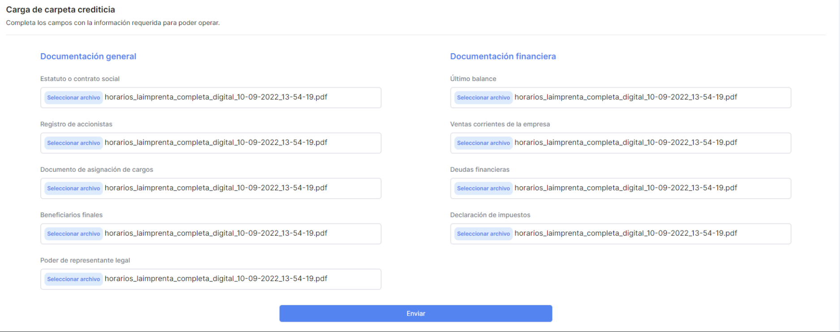Image resolution: width=840 pixels, height=332 pixels.
Task: Click the filename in Poder de representante legal
Action: coord(216,278)
